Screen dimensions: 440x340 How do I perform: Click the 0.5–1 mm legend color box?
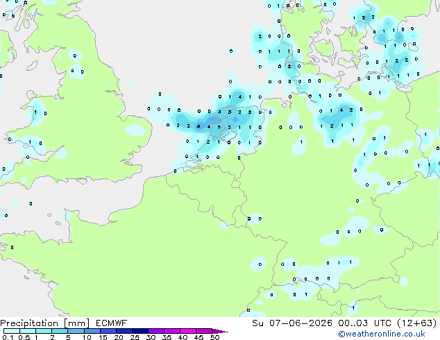[28, 331]
